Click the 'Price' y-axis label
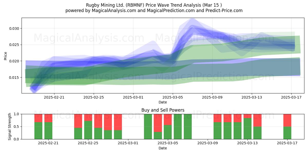Viewport: 308px width, 154px height. 6,55
